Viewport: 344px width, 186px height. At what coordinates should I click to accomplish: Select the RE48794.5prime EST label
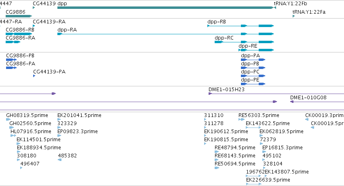point(235,148)
